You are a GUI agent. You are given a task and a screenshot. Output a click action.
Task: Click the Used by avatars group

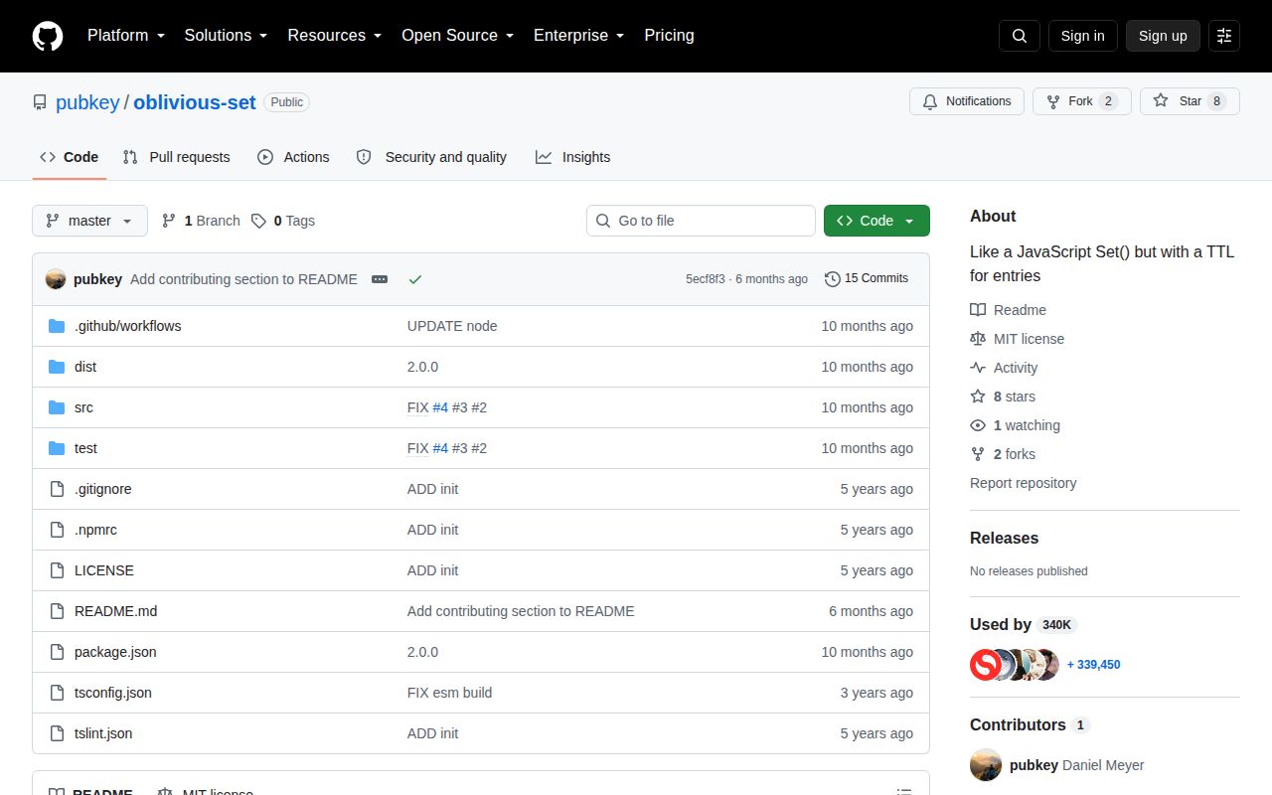pyautogui.click(x=1015, y=664)
